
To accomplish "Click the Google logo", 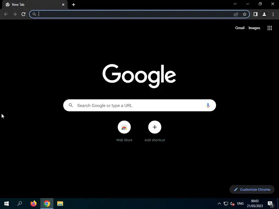I will click(139, 76).
